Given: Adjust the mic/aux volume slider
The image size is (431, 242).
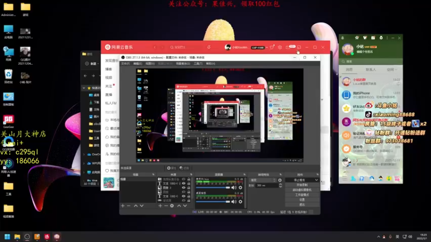Looking at the screenshot, I should (213, 188).
